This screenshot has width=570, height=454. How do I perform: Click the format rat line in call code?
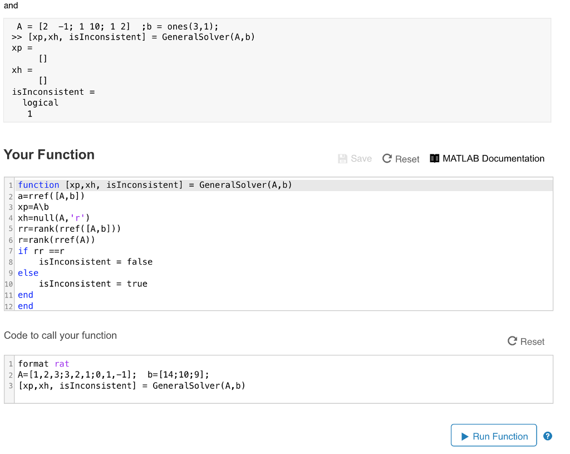pyautogui.click(x=43, y=364)
